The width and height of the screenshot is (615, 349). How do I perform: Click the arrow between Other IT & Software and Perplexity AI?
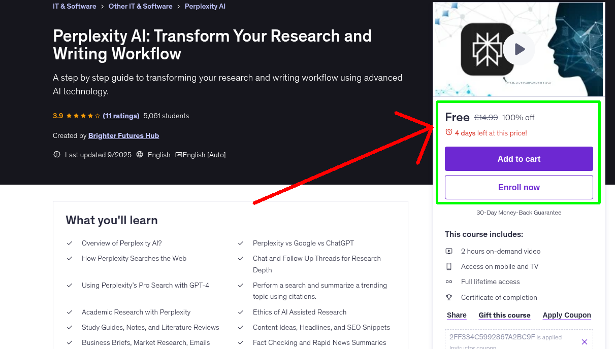click(x=178, y=6)
